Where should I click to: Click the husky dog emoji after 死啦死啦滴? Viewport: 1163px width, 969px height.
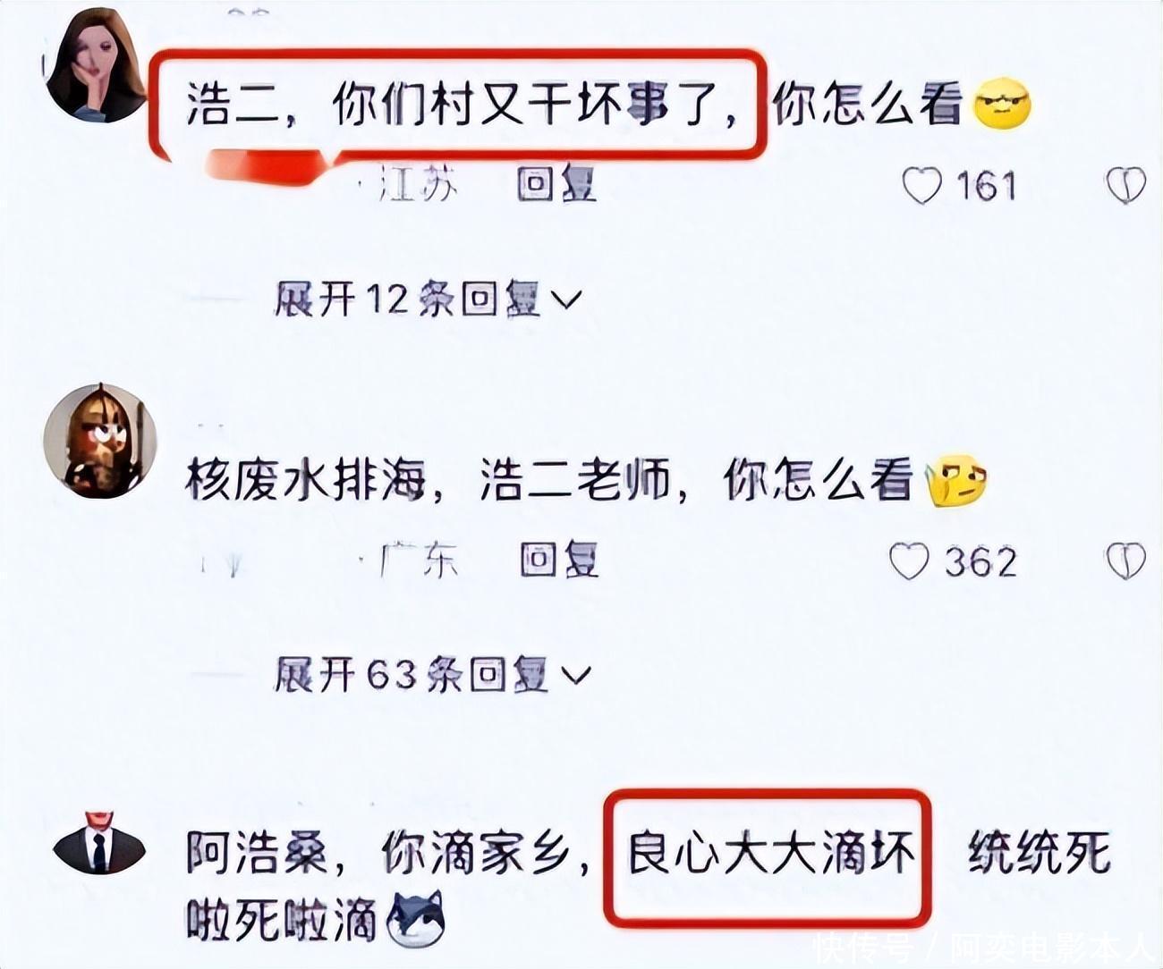[415, 921]
